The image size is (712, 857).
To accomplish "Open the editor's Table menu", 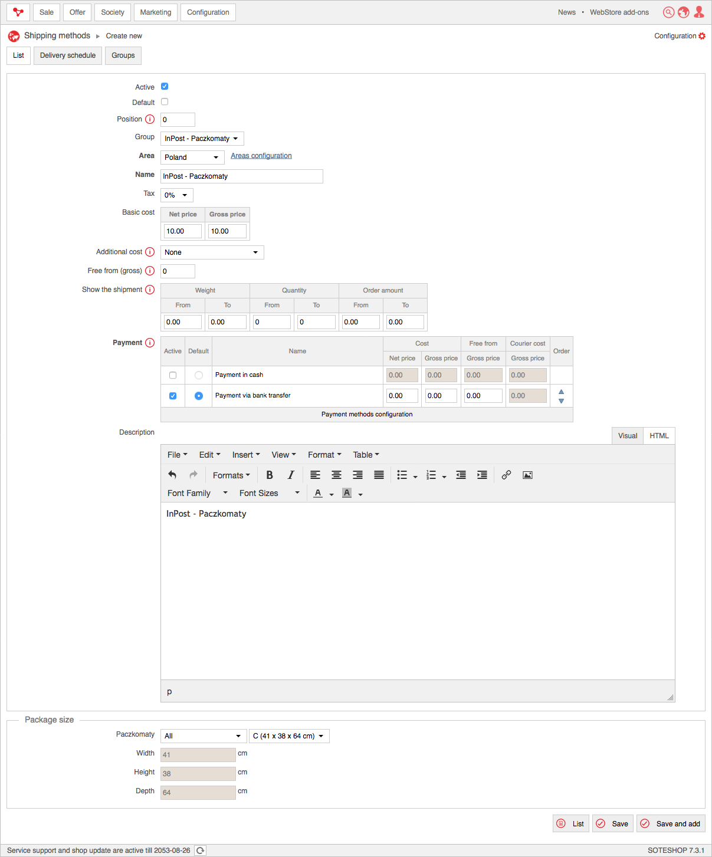I will point(366,455).
